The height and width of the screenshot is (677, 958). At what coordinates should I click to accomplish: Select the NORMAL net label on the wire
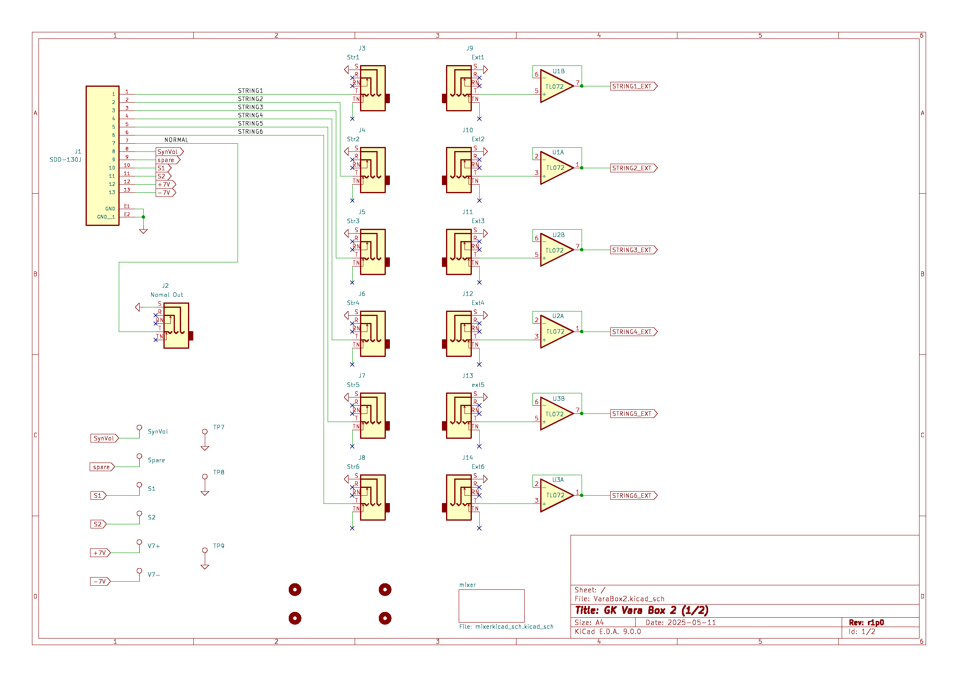click(x=176, y=140)
